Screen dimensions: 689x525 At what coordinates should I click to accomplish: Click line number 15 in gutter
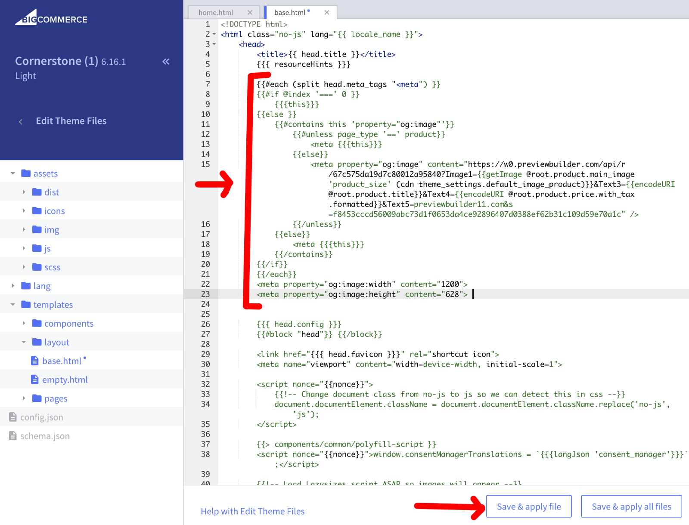(205, 164)
